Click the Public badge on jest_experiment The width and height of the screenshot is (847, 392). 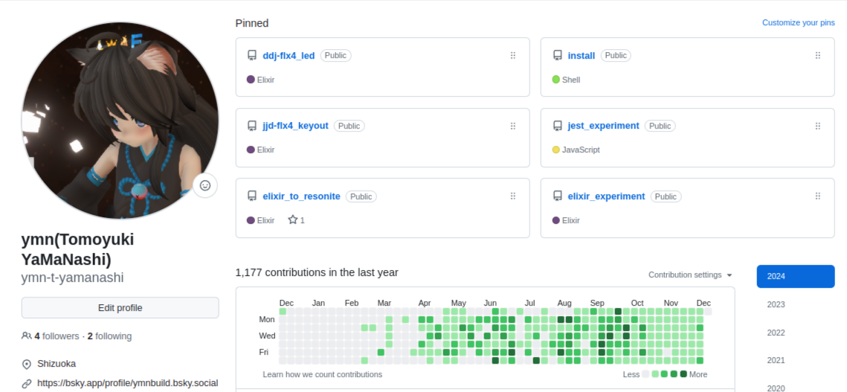pos(660,126)
